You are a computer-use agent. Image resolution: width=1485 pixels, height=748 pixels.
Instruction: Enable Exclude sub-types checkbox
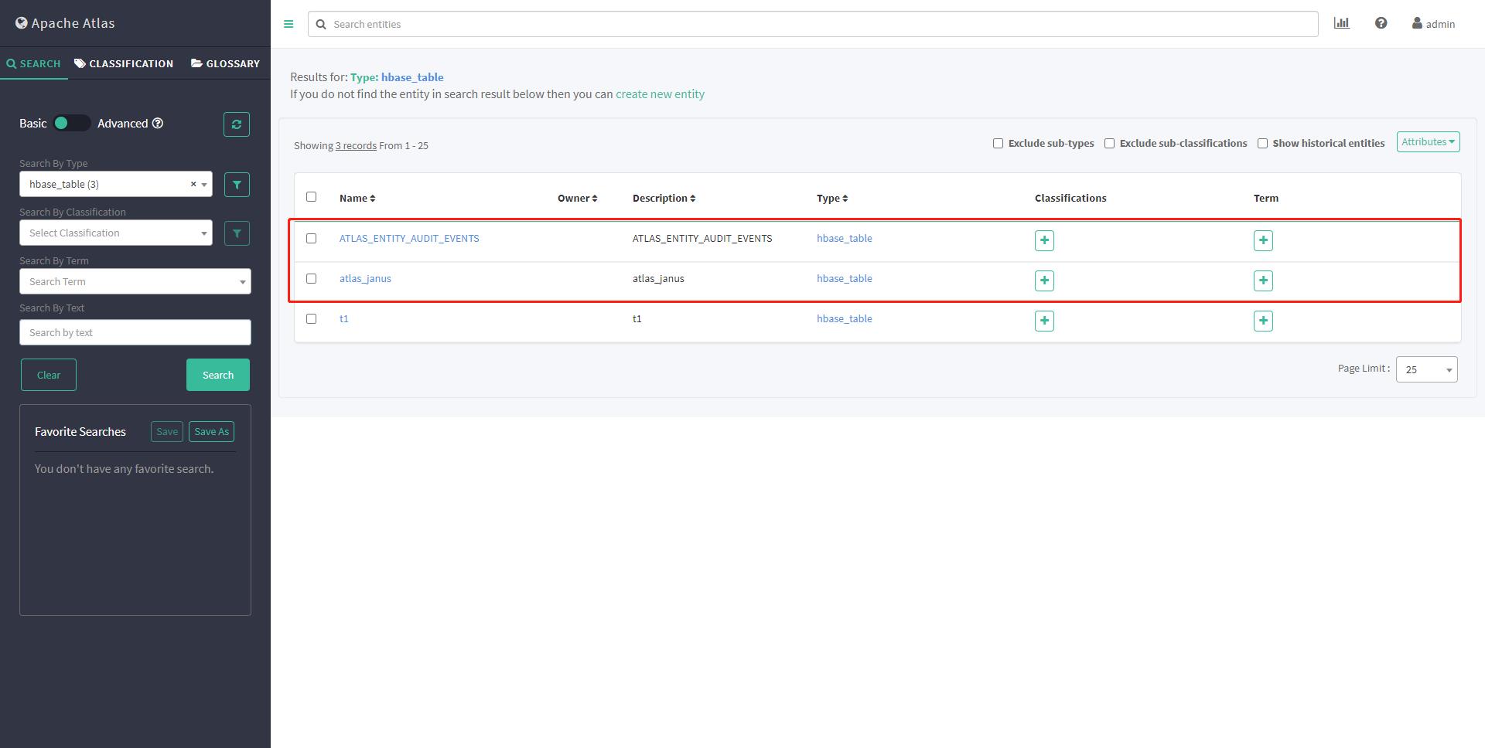pos(998,143)
